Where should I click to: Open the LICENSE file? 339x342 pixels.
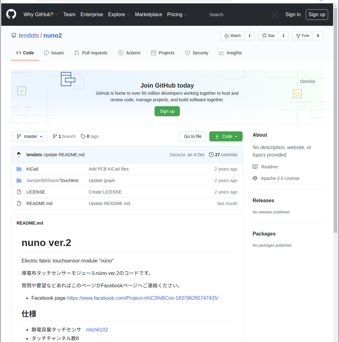coord(35,192)
